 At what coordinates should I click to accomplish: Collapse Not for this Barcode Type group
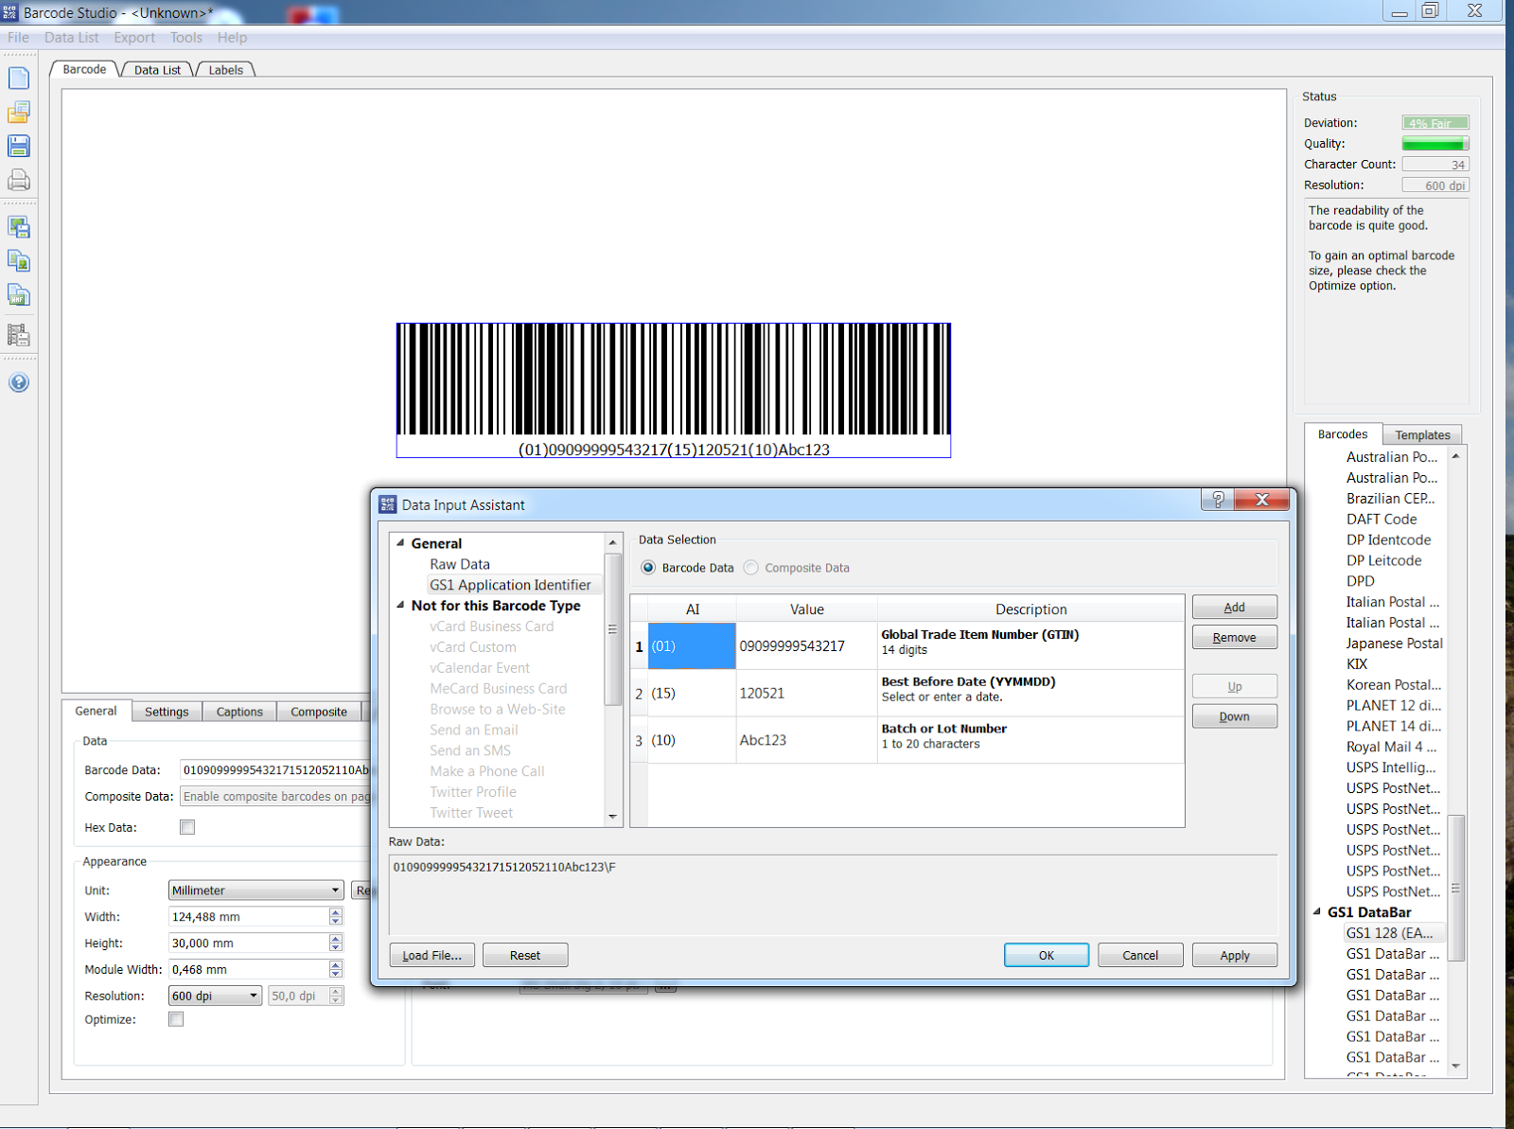tap(400, 605)
